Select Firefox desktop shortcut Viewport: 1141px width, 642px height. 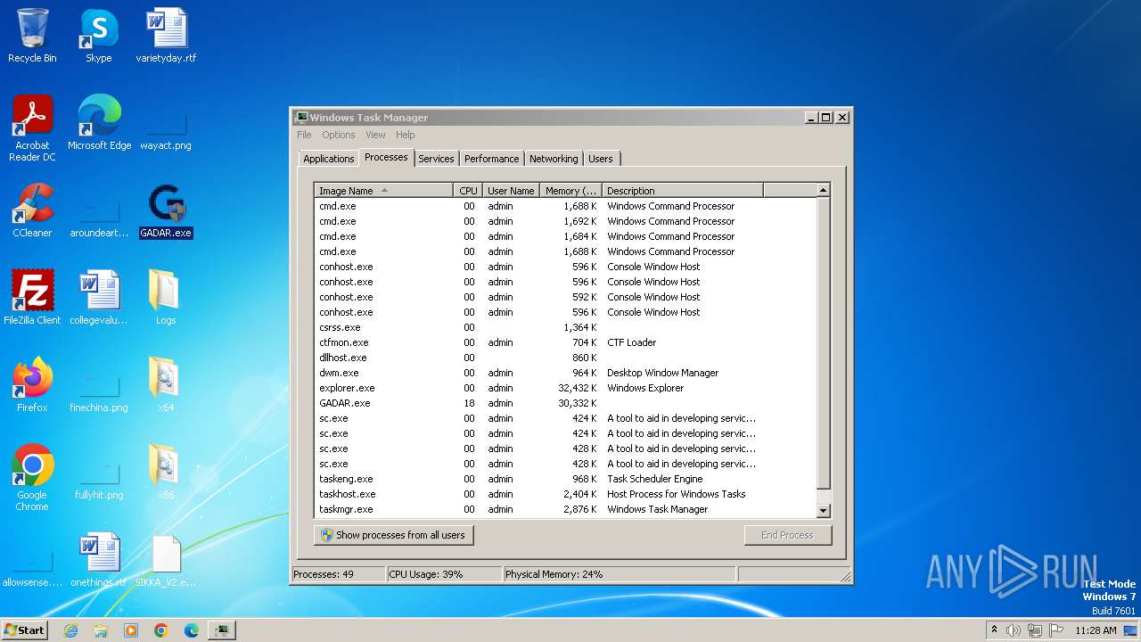[32, 385]
